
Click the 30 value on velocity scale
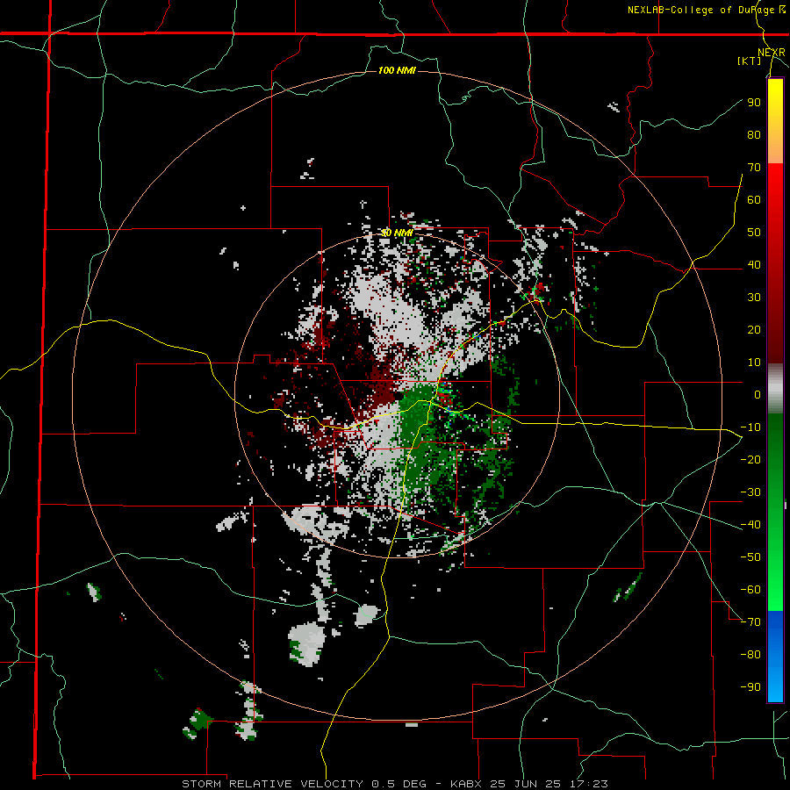click(x=754, y=298)
